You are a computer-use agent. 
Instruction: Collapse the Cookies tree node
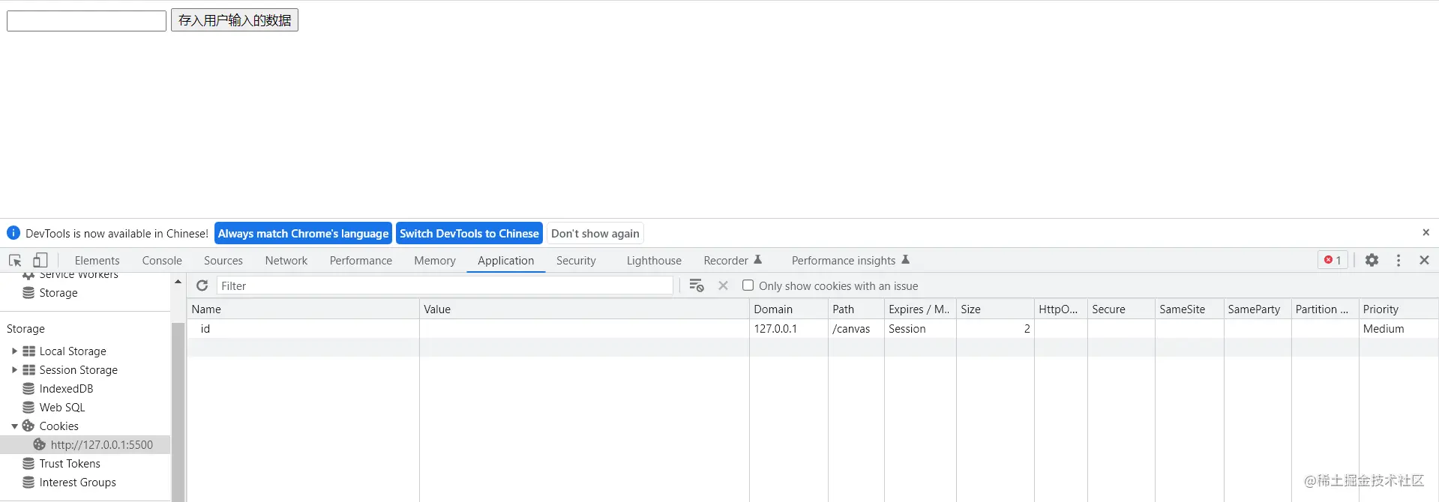[14, 426]
